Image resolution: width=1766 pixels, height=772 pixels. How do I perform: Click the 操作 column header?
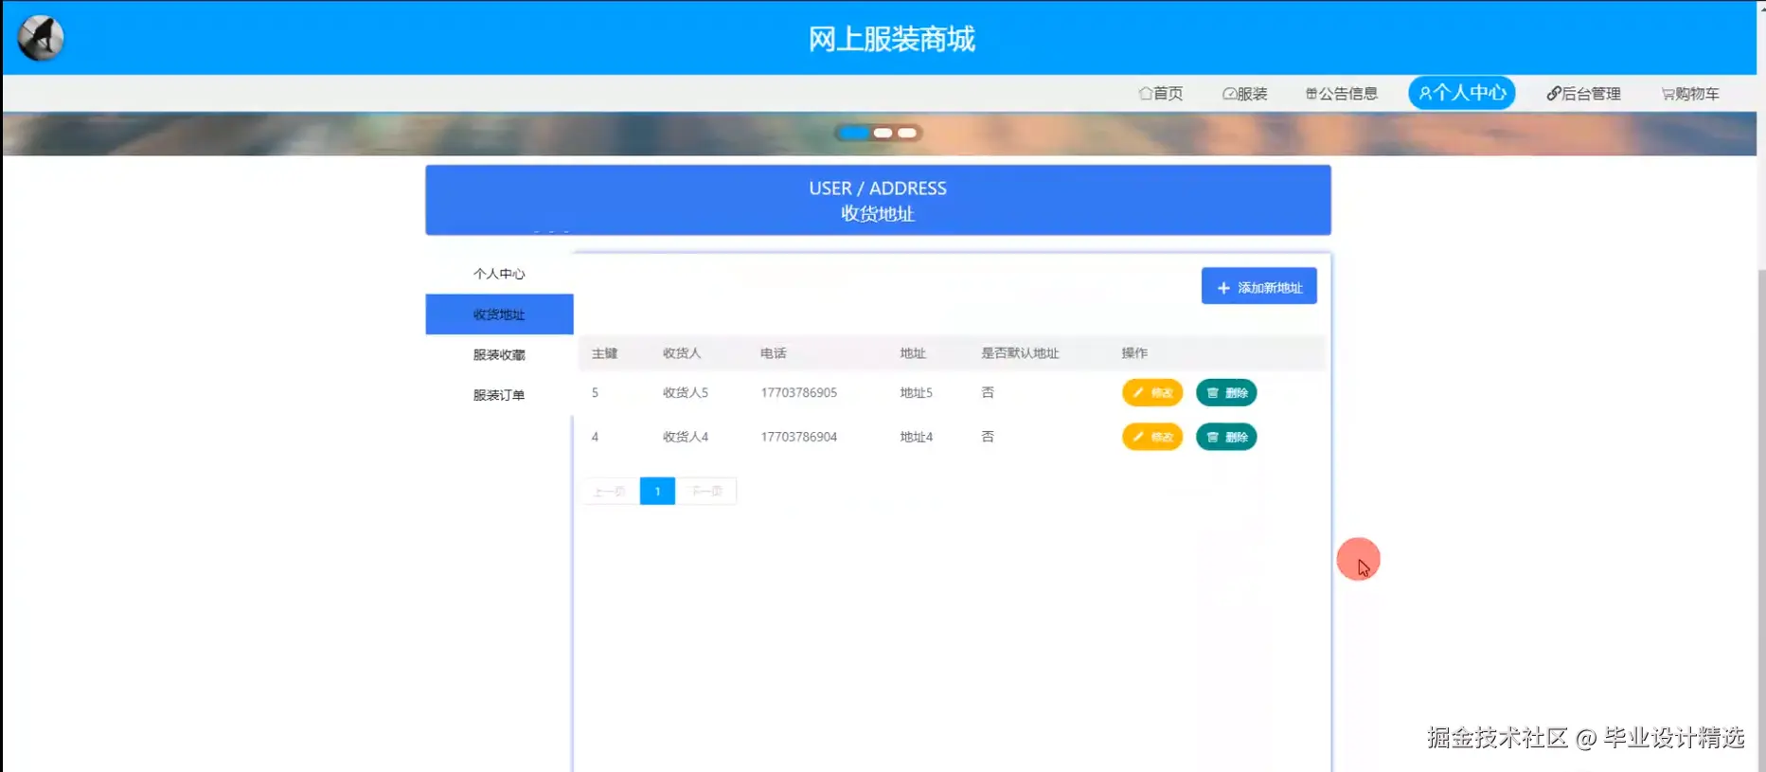tap(1134, 353)
